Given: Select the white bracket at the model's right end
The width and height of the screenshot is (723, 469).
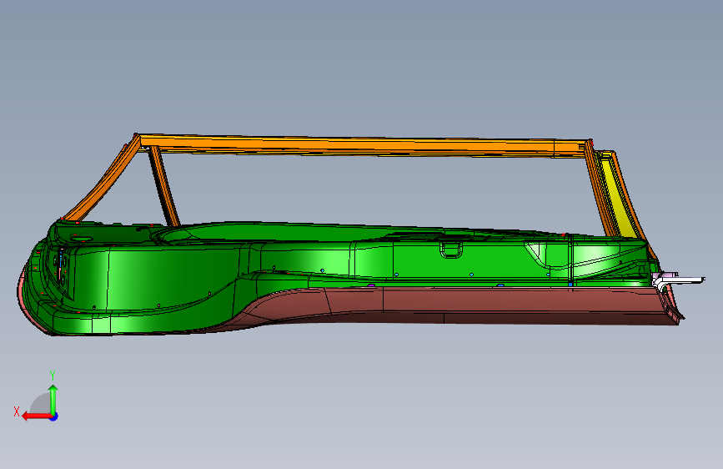Looking at the screenshot, I should [677, 280].
